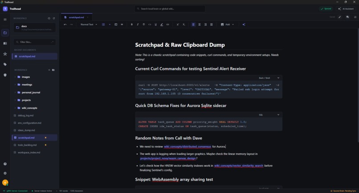
Task: Close the scratchpad.md tab
Action: tap(87, 17)
